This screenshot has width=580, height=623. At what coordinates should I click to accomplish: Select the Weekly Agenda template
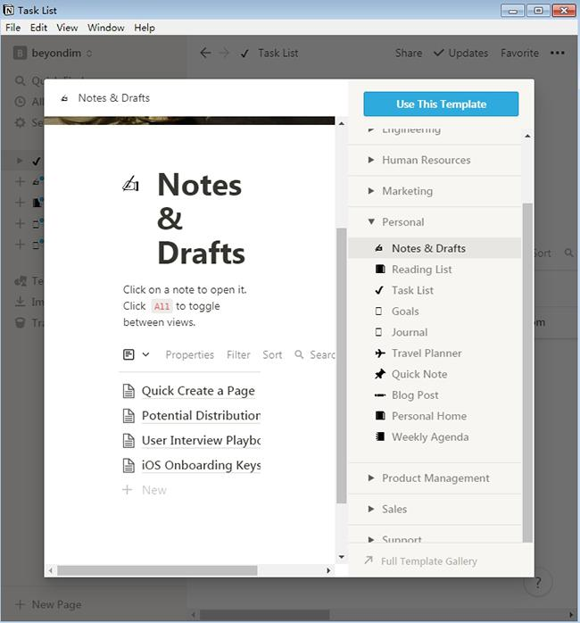(435, 437)
